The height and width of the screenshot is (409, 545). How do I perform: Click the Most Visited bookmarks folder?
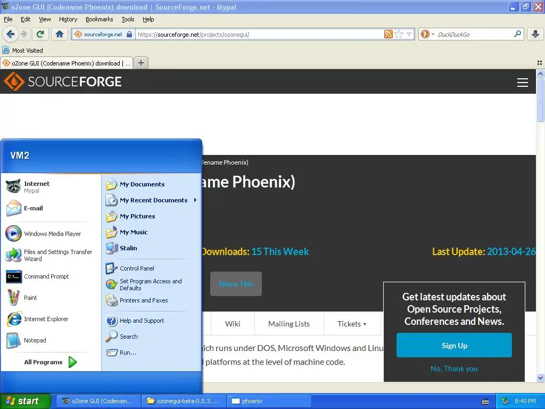pos(23,51)
